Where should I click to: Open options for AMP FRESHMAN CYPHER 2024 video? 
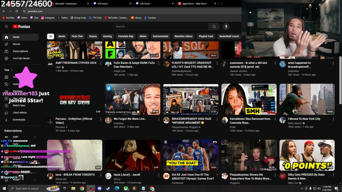(x=101, y=63)
